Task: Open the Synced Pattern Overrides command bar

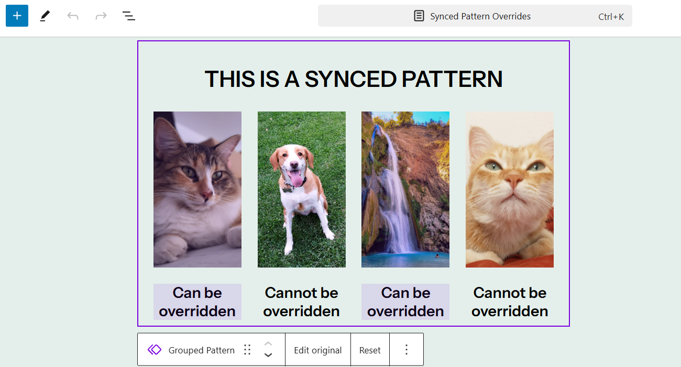Action: (x=475, y=16)
